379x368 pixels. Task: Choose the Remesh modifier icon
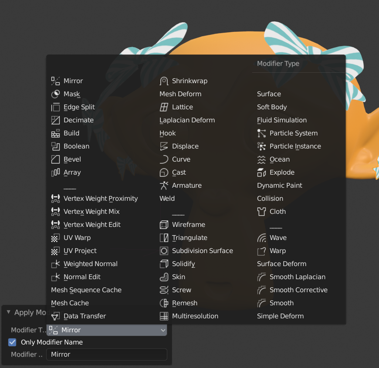coord(164,303)
